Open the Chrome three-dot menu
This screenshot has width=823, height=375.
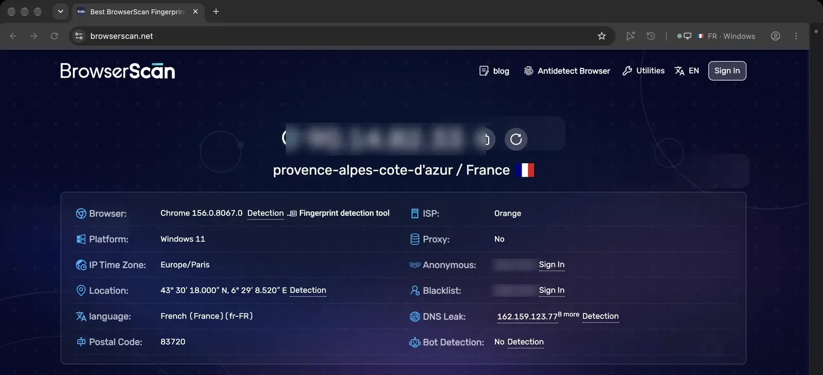point(796,36)
